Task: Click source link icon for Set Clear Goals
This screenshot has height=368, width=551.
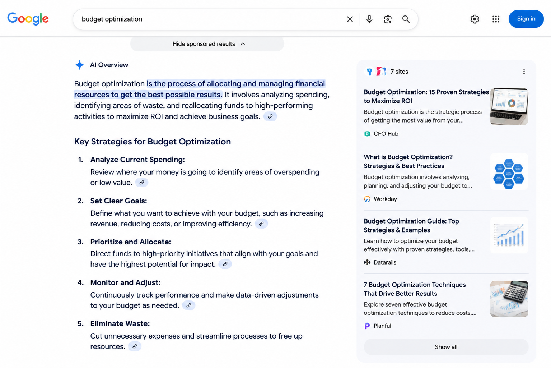Action: pos(261,224)
